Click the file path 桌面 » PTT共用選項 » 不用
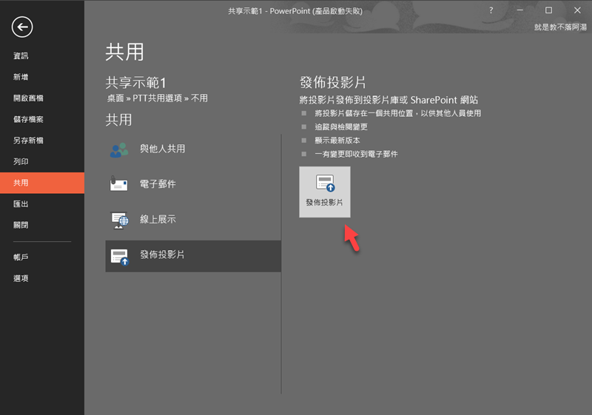 pos(157,98)
